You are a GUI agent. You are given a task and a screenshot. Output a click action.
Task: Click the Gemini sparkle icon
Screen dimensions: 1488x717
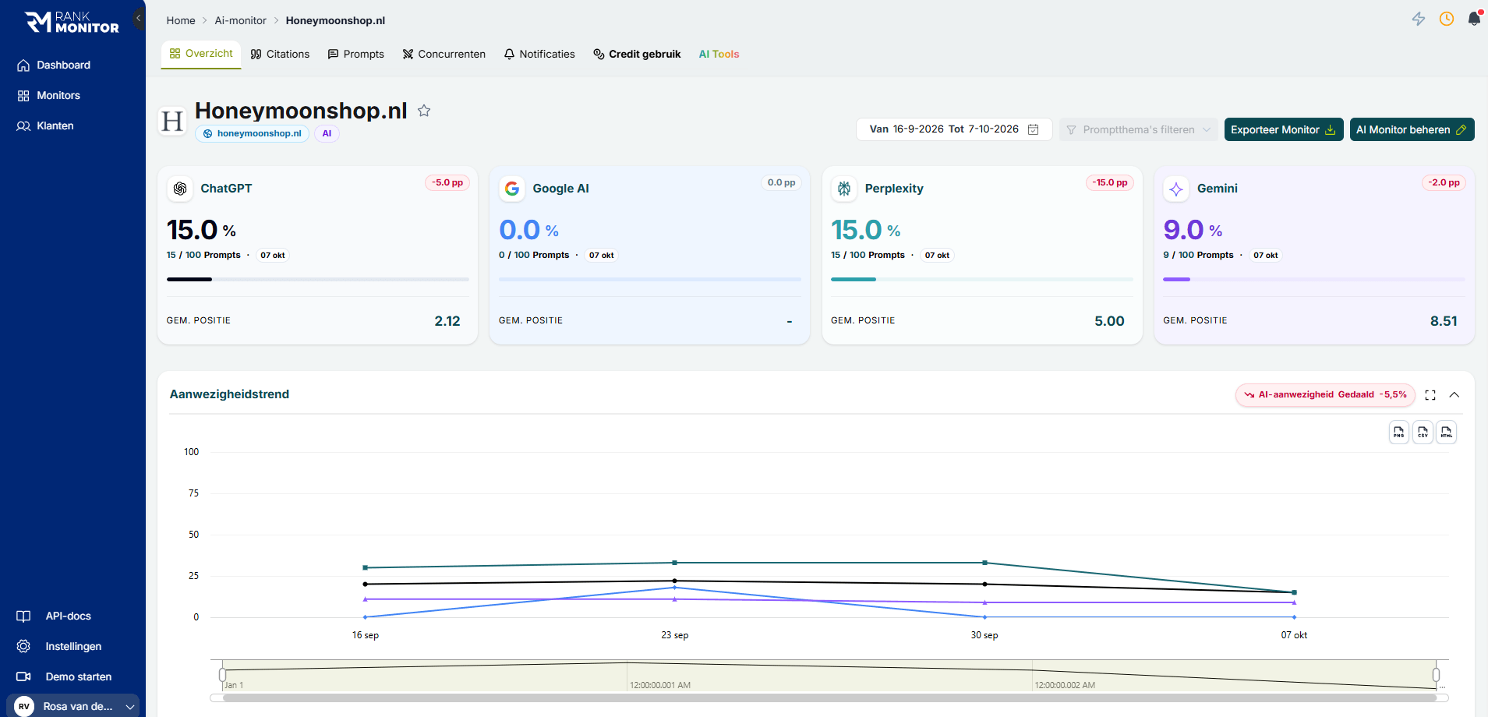[x=1176, y=189]
